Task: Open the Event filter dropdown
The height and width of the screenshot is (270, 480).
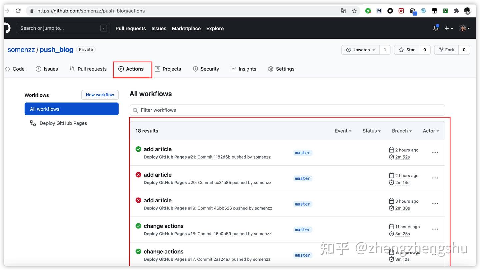Action: coord(343,131)
